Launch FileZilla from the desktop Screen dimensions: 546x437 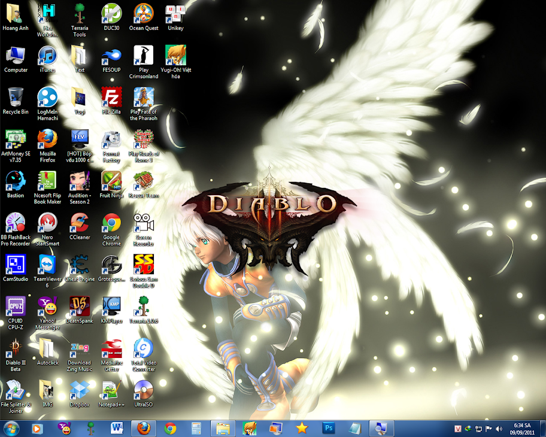(111, 101)
